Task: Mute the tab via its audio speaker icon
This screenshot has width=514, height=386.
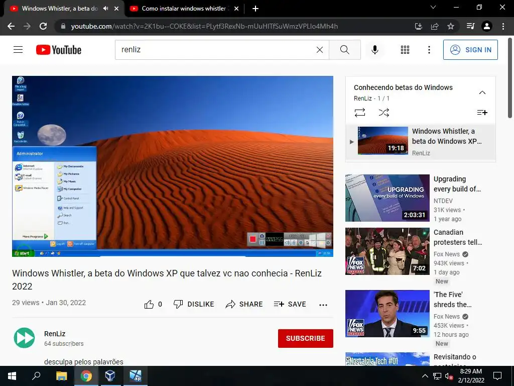Action: 105,9
